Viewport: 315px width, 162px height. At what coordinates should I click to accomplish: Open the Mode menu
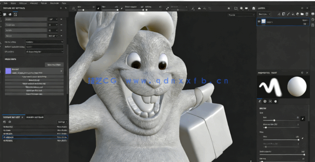point(13,3)
